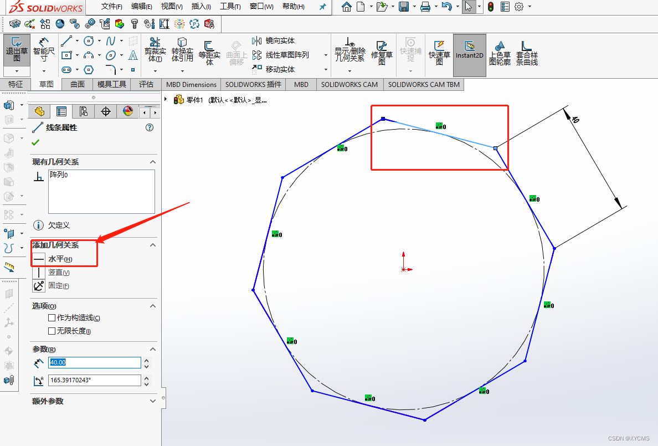Image resolution: width=658 pixels, height=446 pixels.
Task: Select the Polygon sketch tool
Action: tap(89, 70)
